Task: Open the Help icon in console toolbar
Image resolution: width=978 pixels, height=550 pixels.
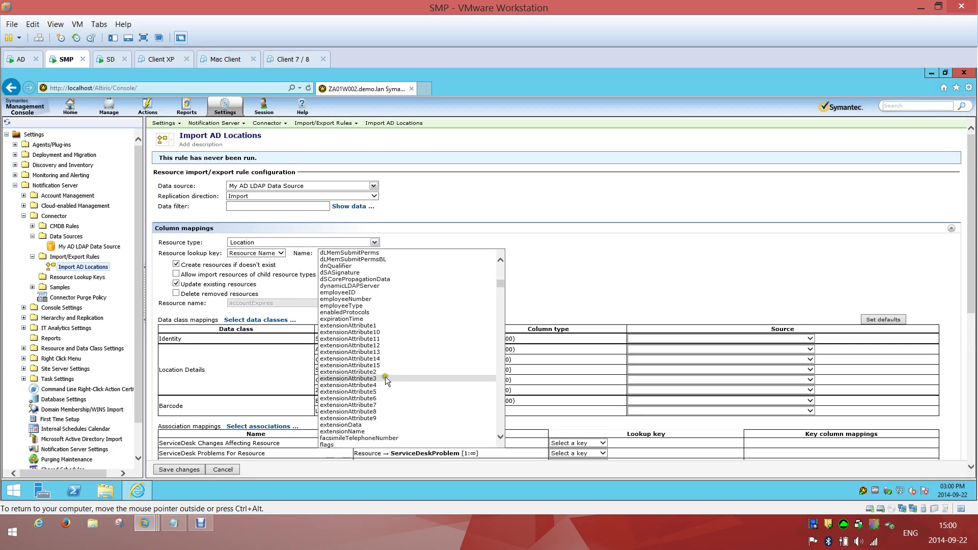Action: click(302, 106)
